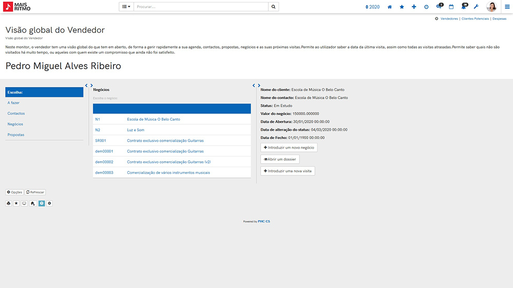Open the Luz e Som deal link
The image size is (513, 288).
pos(135,130)
